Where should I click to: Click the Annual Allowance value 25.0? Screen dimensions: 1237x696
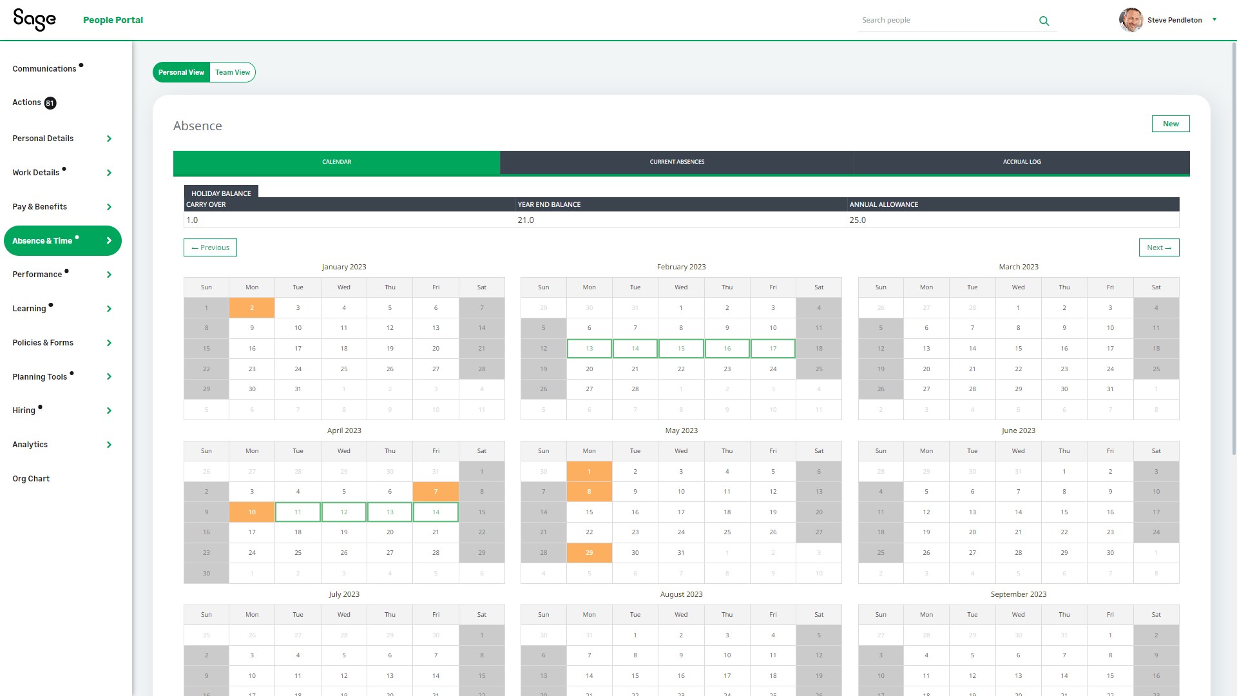pyautogui.click(x=858, y=220)
